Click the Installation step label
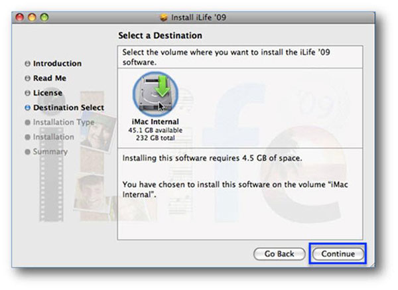The width and height of the screenshot is (398, 290). [x=54, y=137]
